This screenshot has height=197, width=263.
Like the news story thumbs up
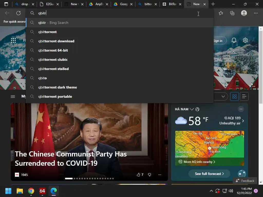pyautogui.click(x=138, y=175)
